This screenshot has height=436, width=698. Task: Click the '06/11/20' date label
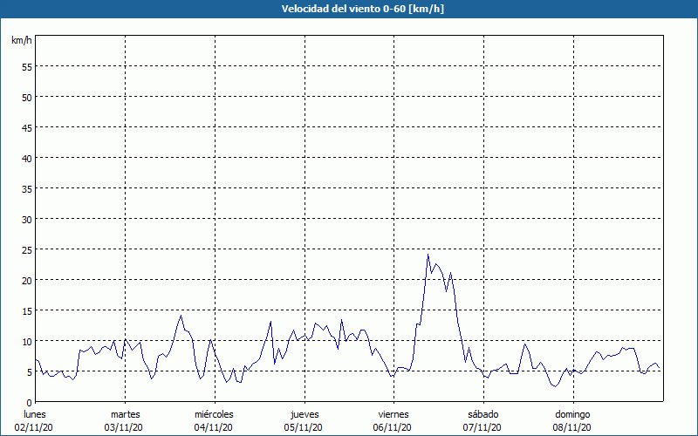[x=393, y=427]
